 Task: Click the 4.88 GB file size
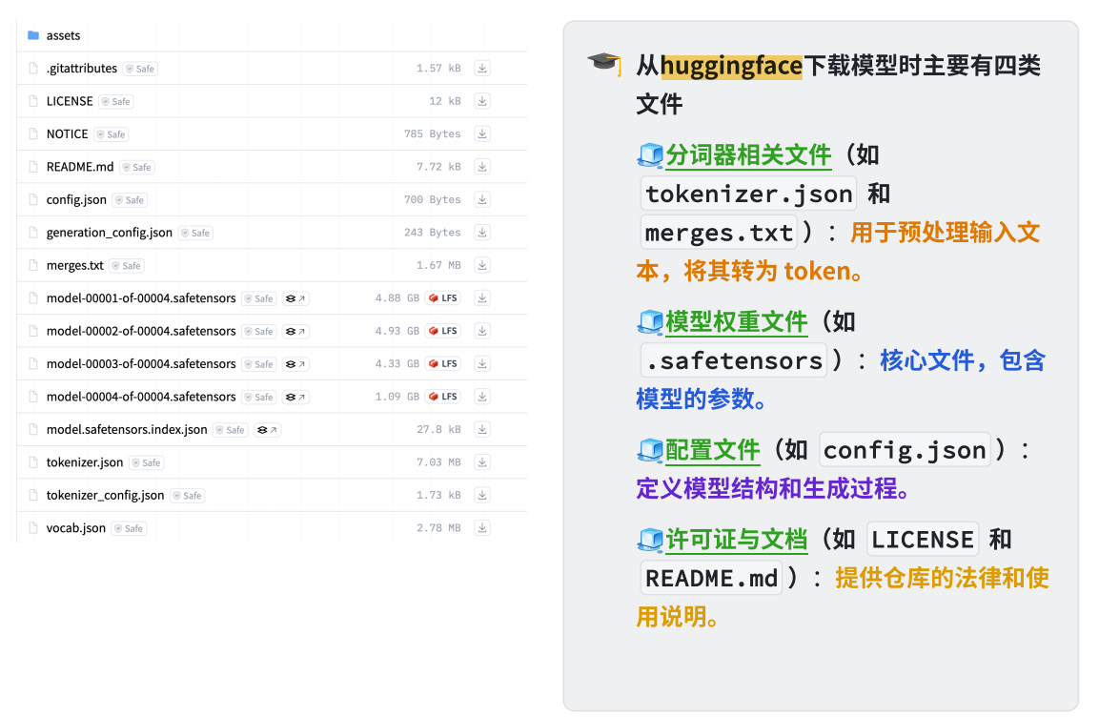click(x=397, y=297)
